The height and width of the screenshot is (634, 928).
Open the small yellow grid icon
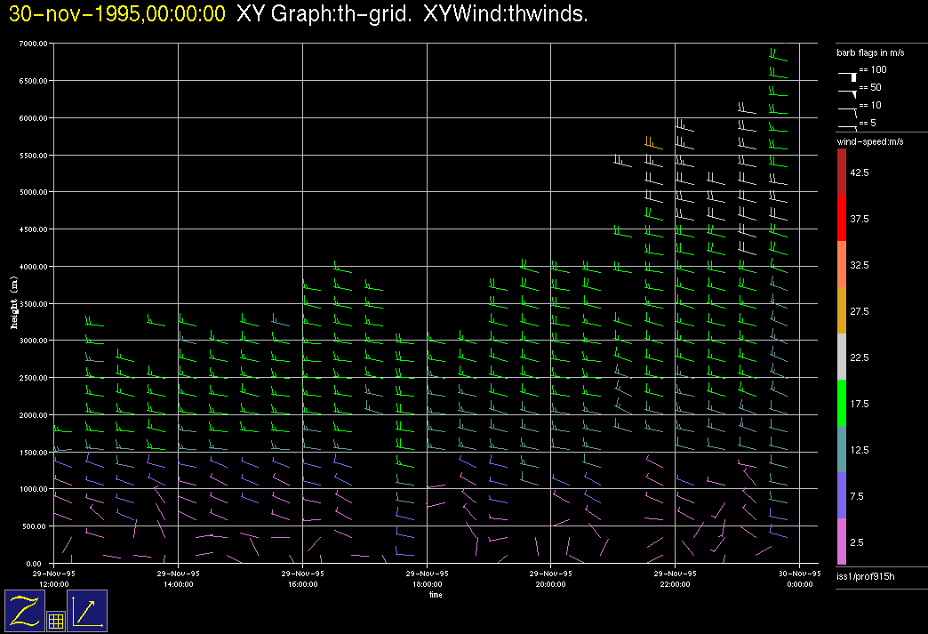pos(55,622)
